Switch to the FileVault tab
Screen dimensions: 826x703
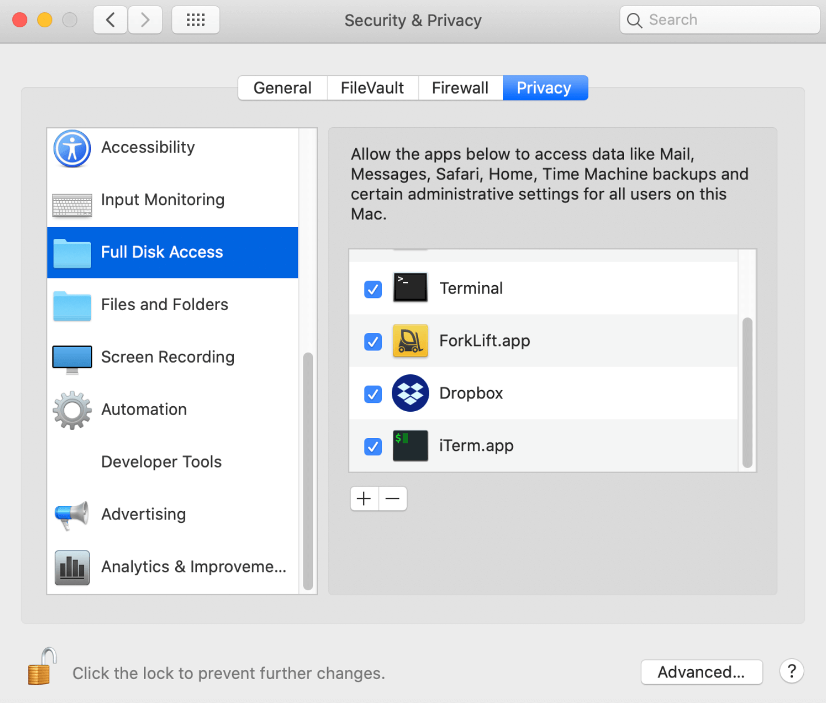pos(372,88)
